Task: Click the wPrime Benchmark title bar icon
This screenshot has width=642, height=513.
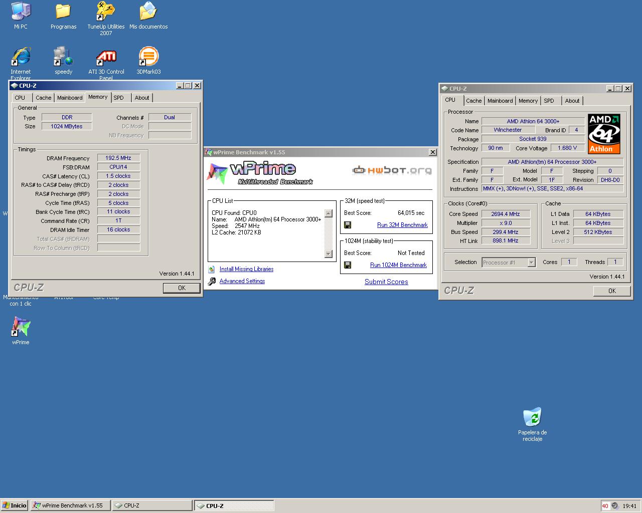Action: 209,152
